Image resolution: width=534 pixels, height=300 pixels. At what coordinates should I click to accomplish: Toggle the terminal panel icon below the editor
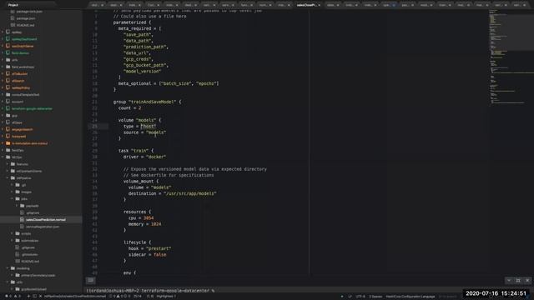[x=91, y=280]
